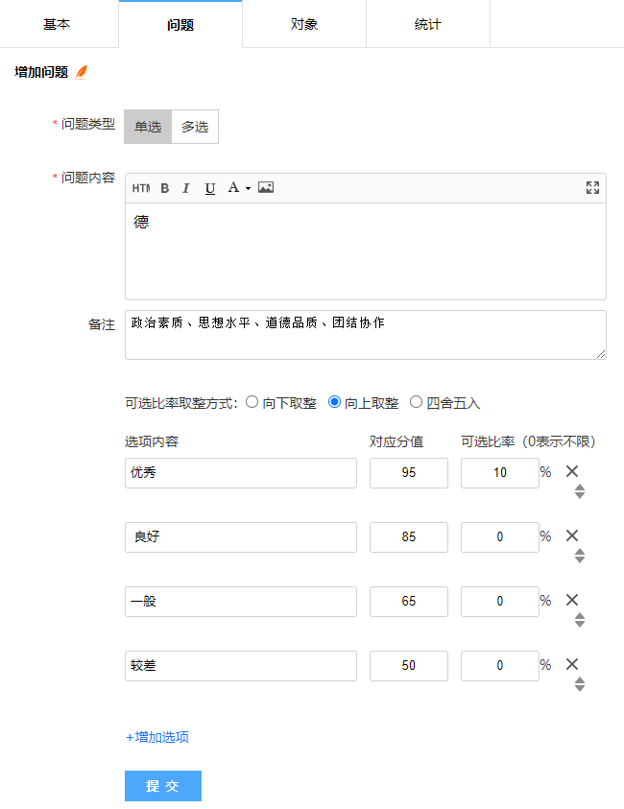Select 四舍五入 rounding mode
Viewport: 624px width, 809px height.
[x=417, y=403]
